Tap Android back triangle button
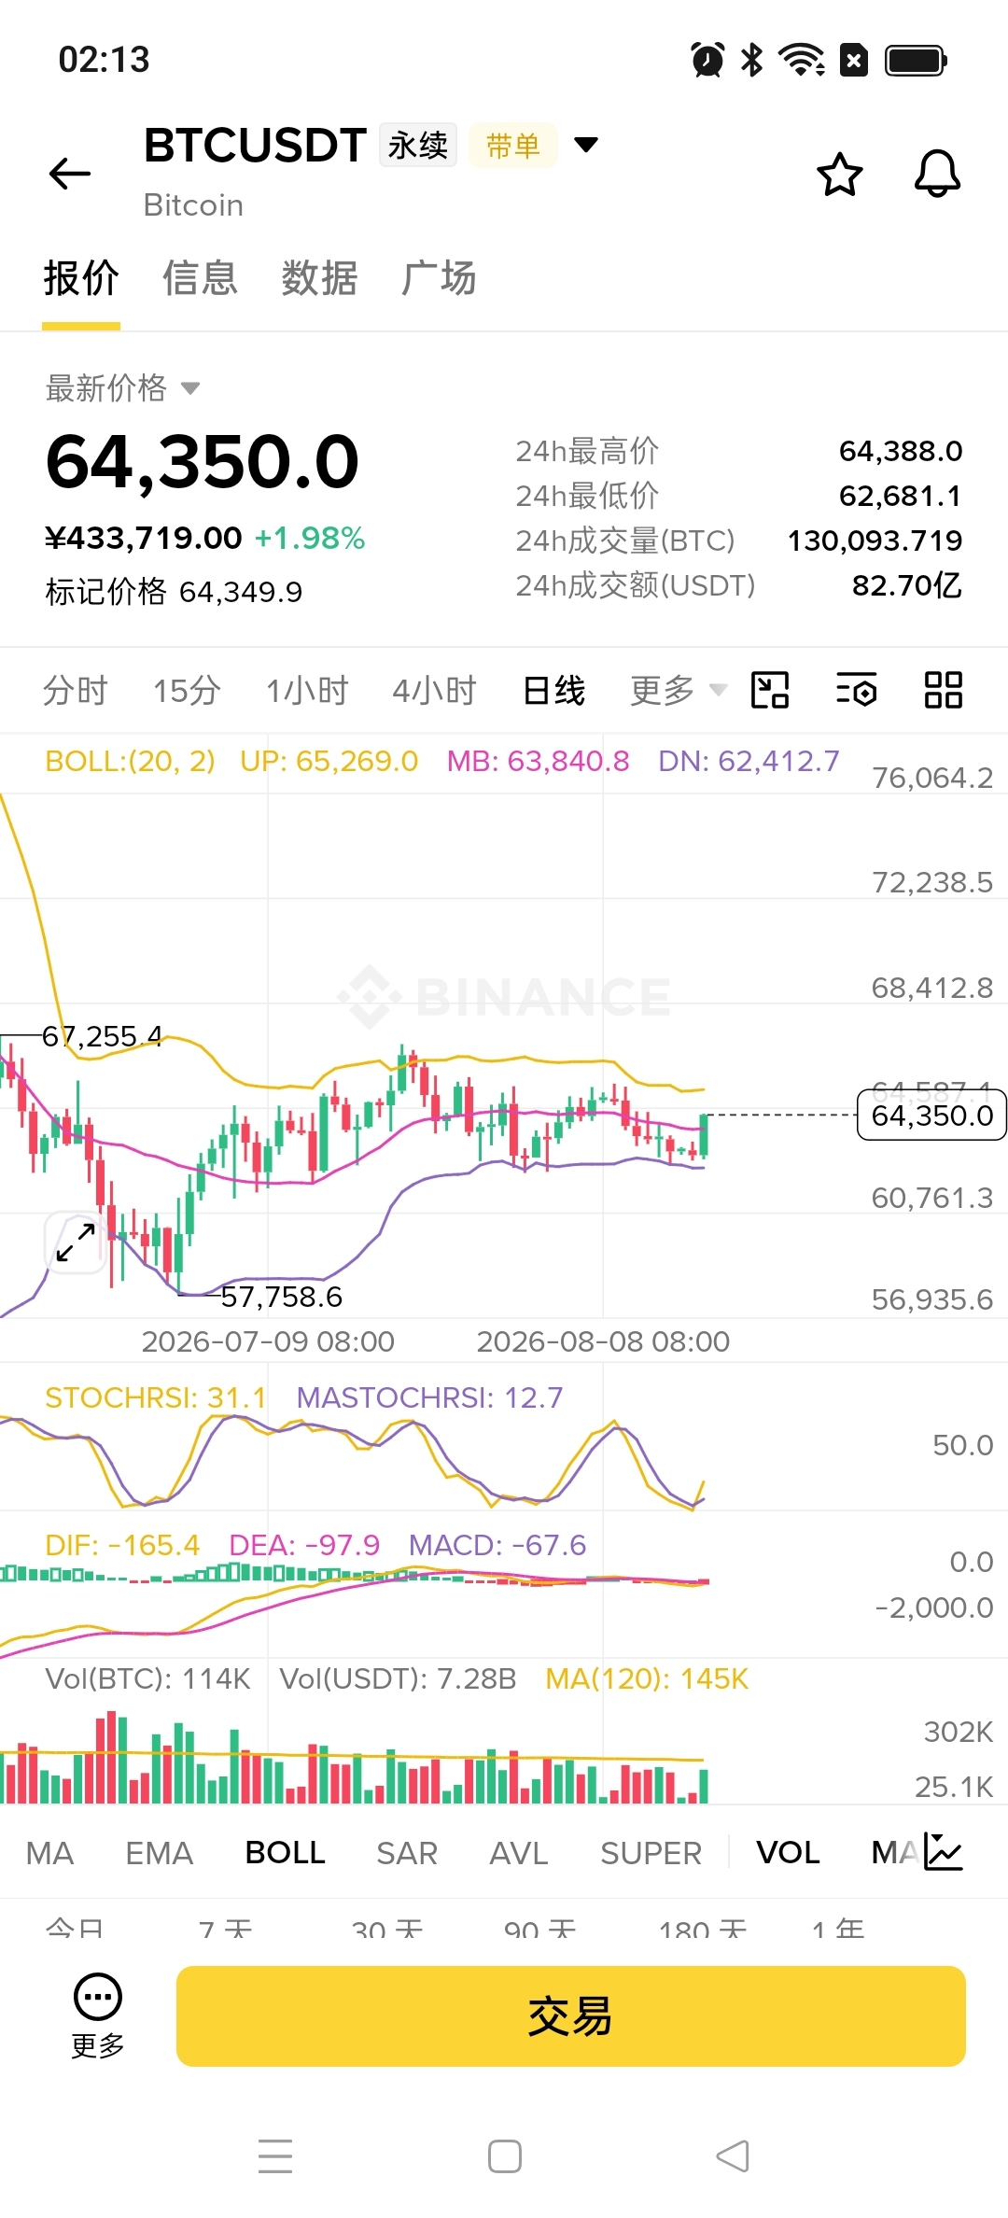Viewport: 1008px width, 2218px height. [x=733, y=2156]
